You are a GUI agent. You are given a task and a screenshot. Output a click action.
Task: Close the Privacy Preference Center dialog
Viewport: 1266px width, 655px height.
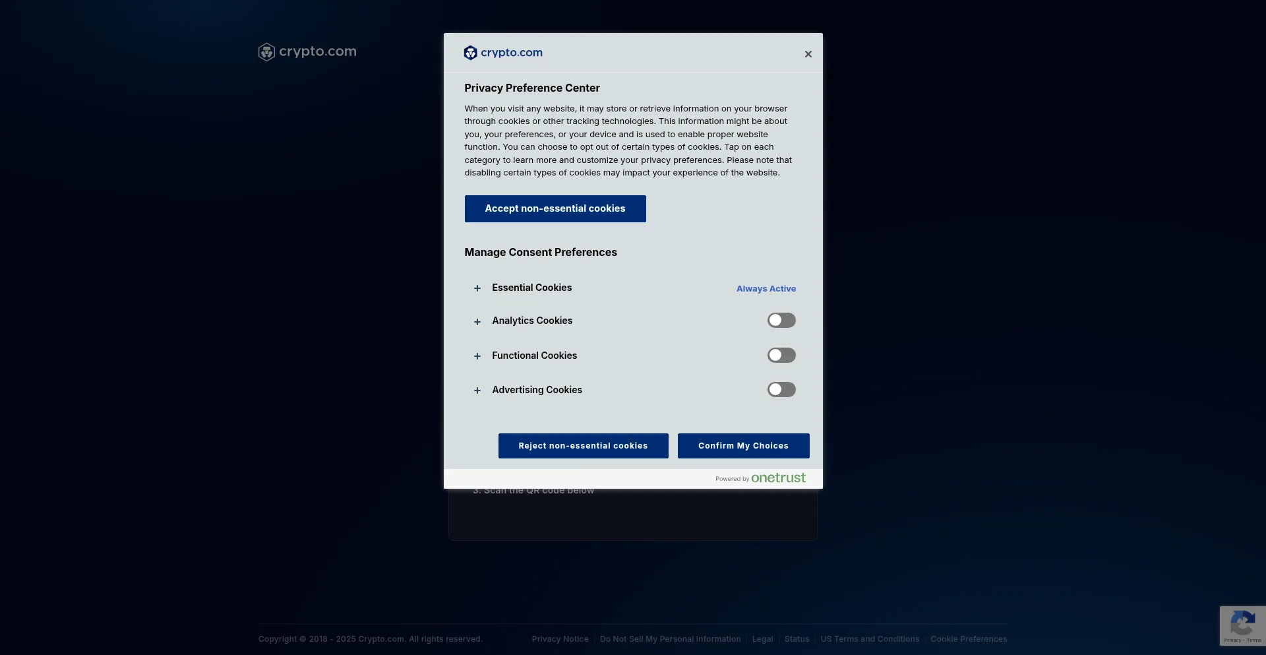808,54
